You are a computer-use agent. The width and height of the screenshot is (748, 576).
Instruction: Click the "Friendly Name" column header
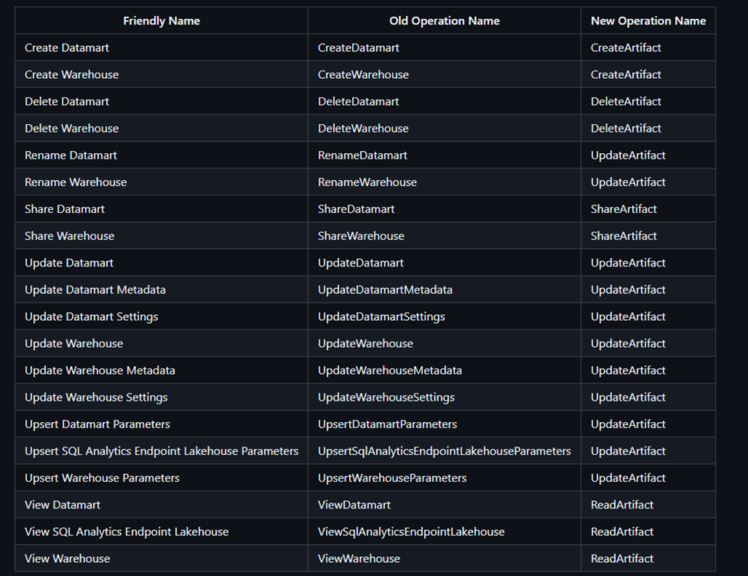(161, 21)
